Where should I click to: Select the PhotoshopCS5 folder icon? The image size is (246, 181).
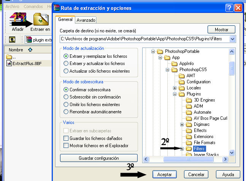(x=175, y=70)
